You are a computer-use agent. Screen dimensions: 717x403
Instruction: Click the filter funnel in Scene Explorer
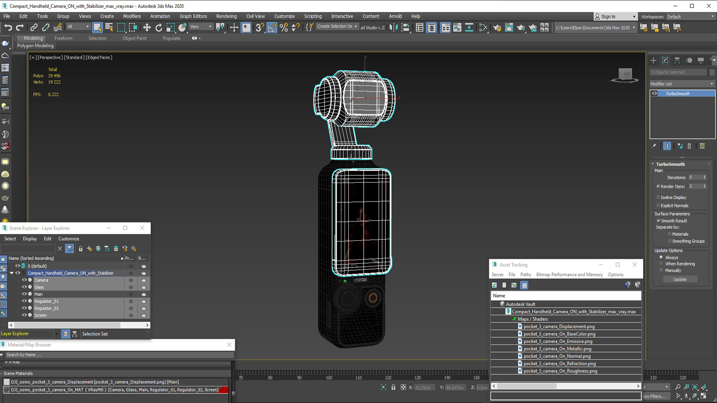click(x=69, y=249)
